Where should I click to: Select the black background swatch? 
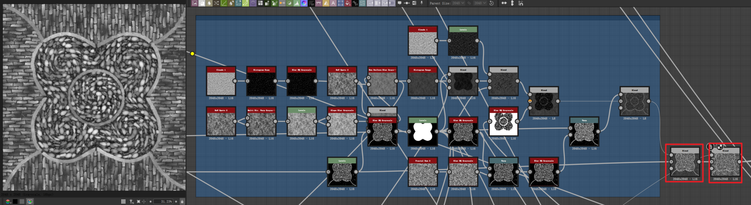pos(15,202)
